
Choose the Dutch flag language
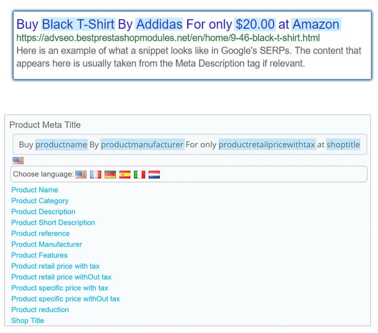(154, 175)
